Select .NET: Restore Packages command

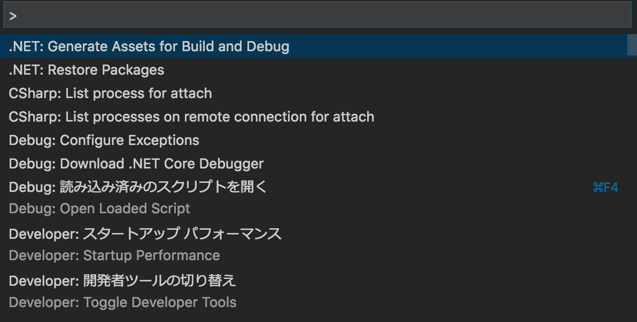tap(87, 70)
